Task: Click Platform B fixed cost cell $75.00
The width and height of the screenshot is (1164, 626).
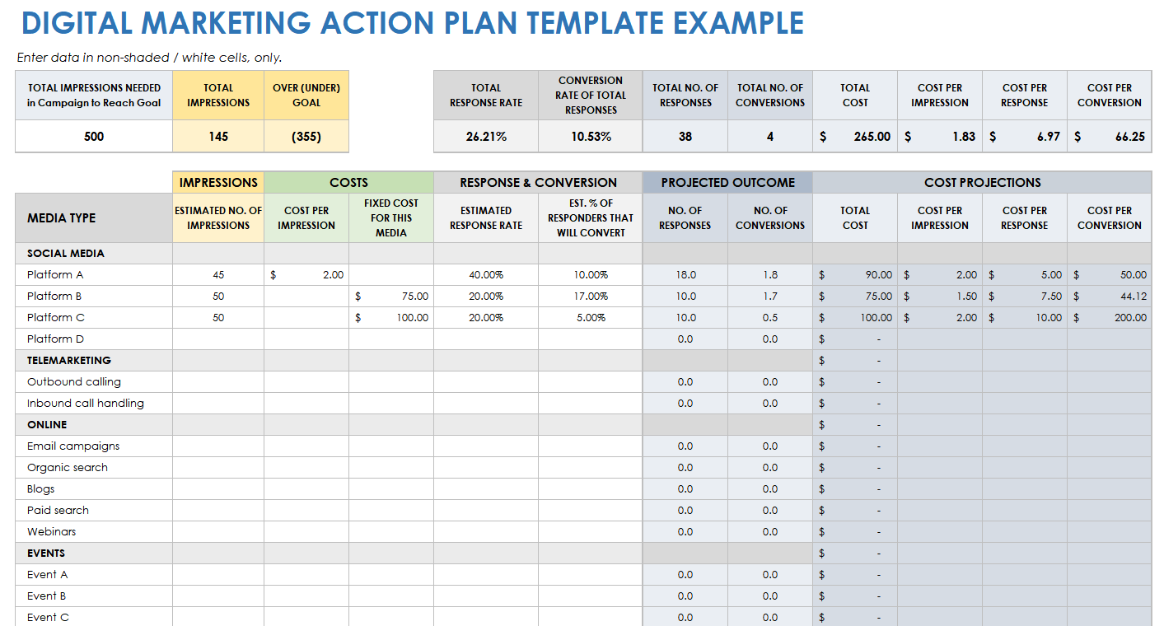Action: (391, 297)
